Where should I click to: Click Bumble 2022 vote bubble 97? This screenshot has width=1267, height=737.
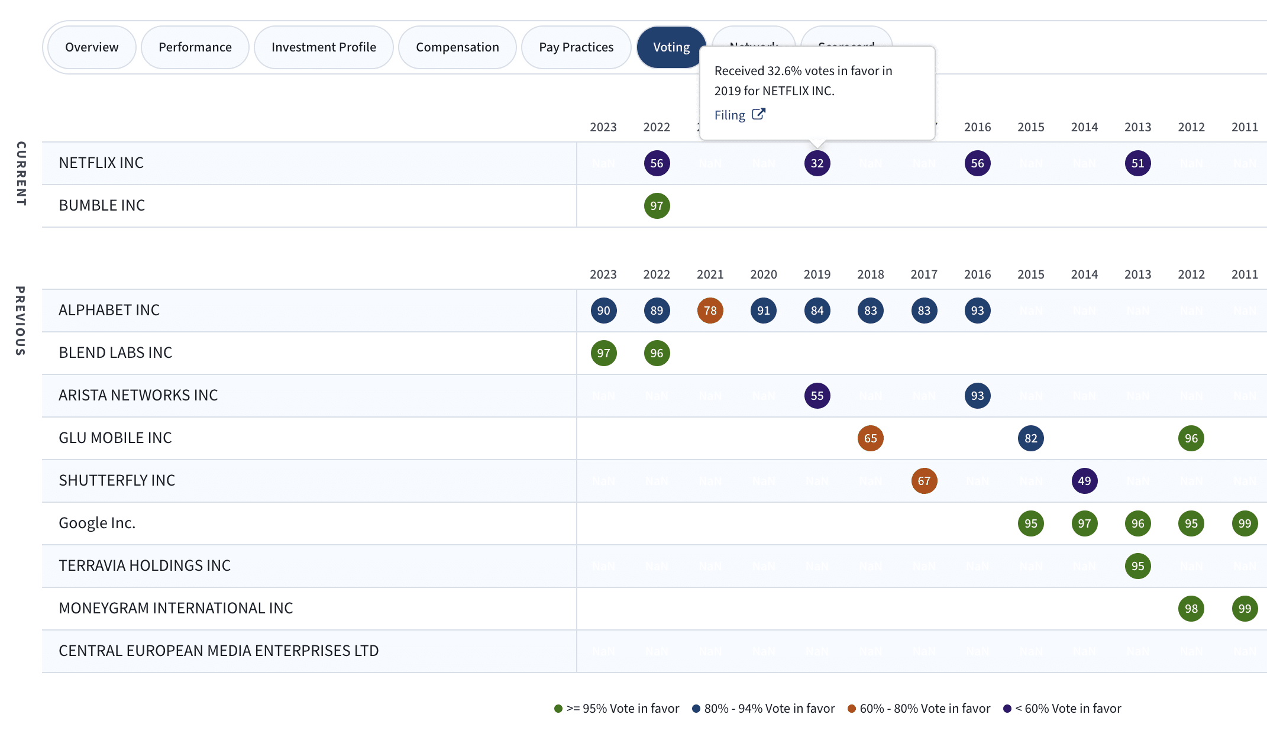coord(657,206)
